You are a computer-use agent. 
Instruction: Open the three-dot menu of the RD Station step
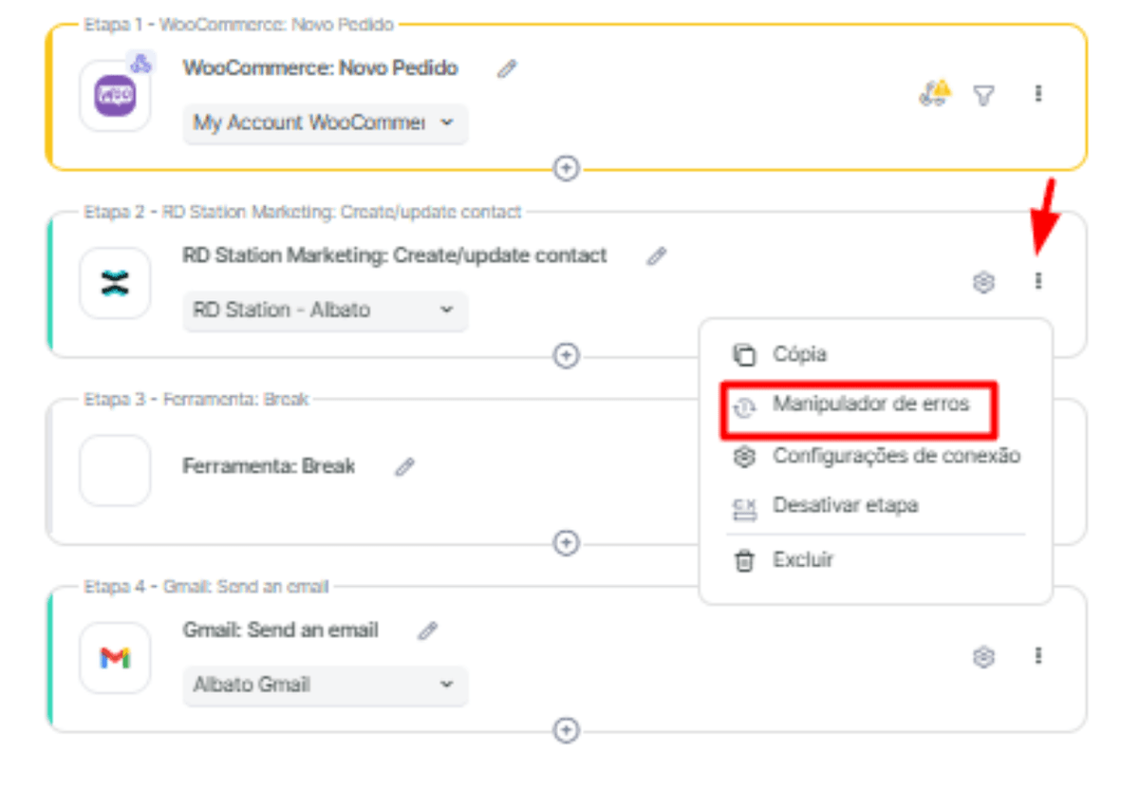point(1038,281)
